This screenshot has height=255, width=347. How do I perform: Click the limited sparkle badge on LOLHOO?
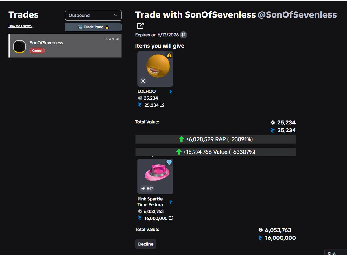[x=143, y=81]
